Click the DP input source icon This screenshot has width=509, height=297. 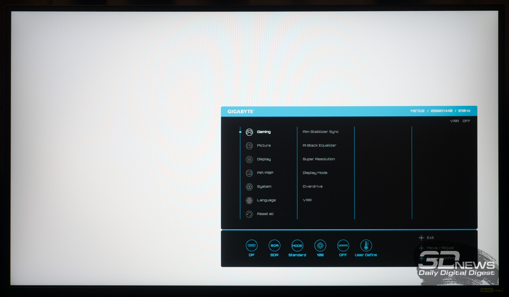coord(252,245)
